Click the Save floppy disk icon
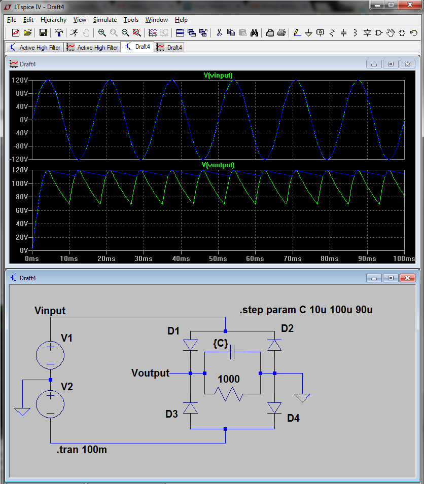 (x=43, y=32)
